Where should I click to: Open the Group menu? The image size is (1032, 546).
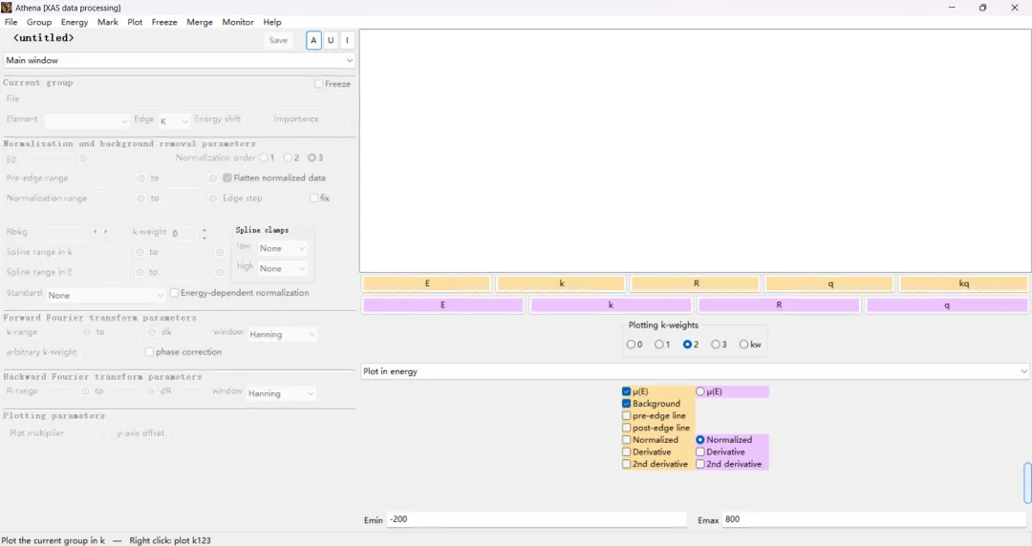pyautogui.click(x=39, y=22)
